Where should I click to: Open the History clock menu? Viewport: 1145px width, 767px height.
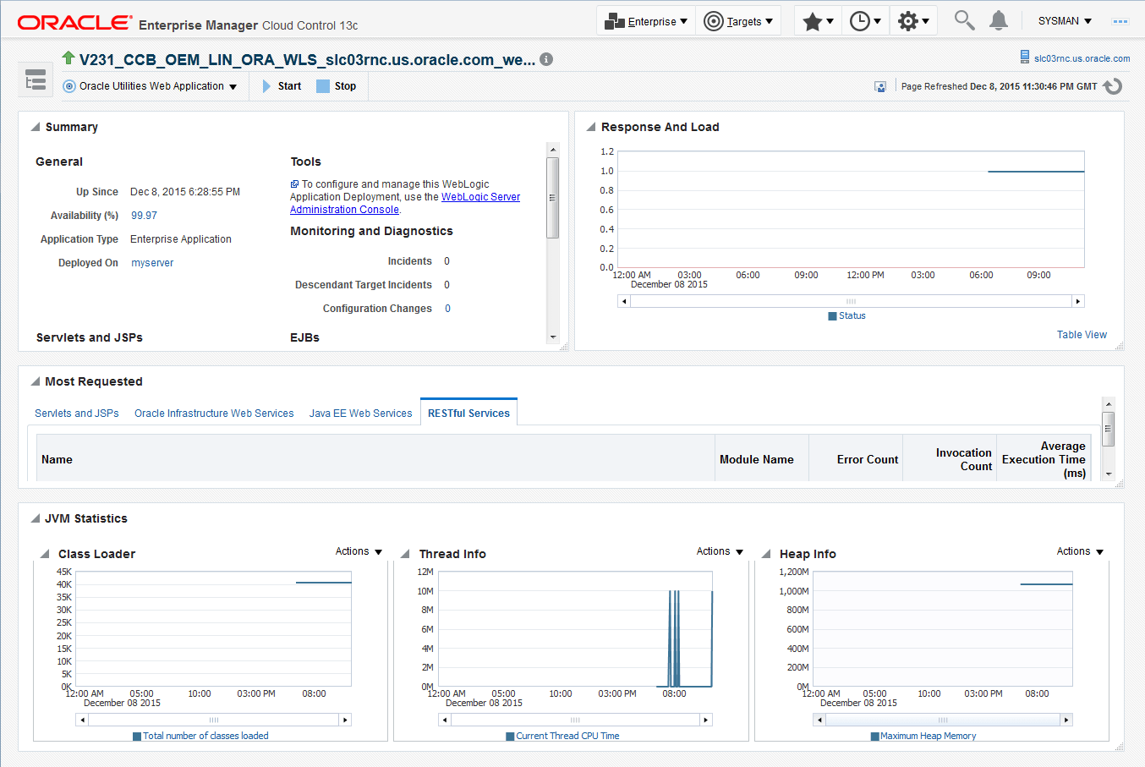(x=865, y=21)
